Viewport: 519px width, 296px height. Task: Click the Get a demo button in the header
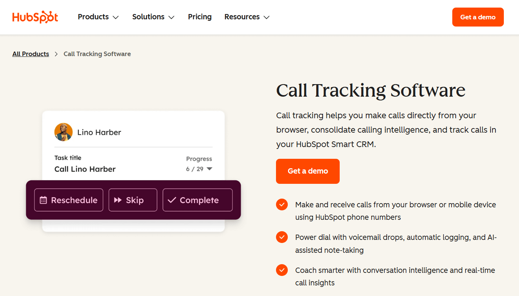[x=478, y=17]
